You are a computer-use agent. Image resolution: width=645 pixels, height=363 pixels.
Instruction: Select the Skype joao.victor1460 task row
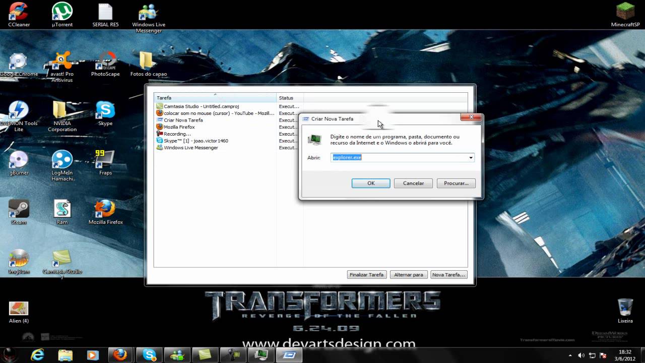pyautogui.click(x=227, y=141)
